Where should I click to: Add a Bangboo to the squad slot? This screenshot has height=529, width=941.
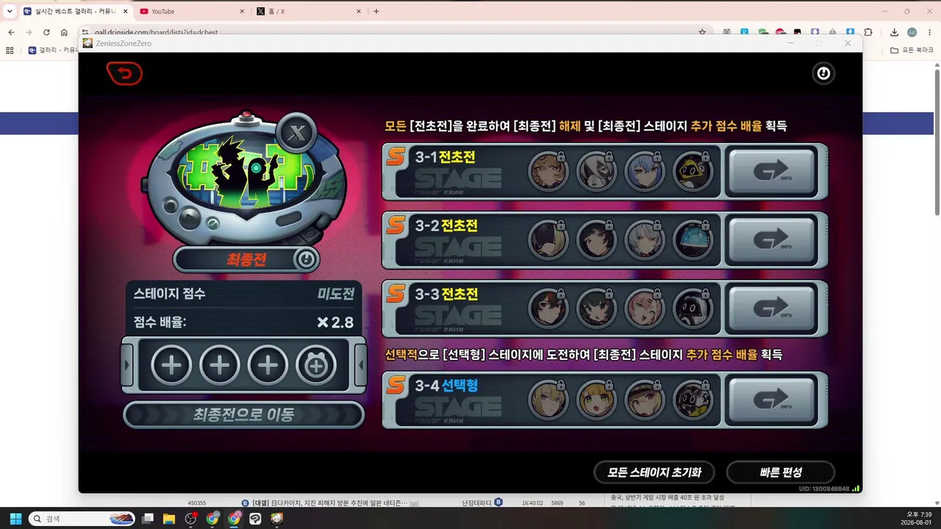pyautogui.click(x=316, y=364)
